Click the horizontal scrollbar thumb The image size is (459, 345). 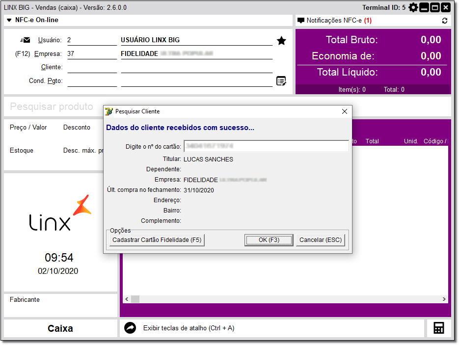point(135,299)
